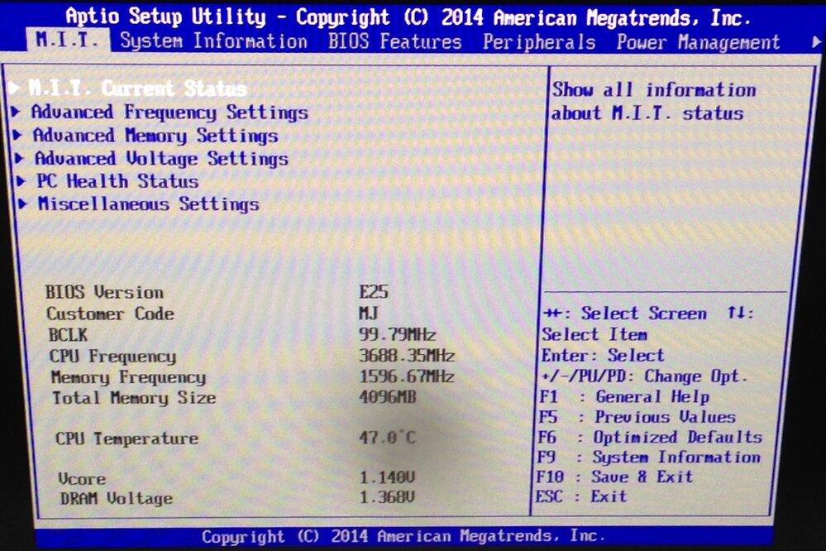The image size is (826, 551).
Task: Open M.I.T. Current Status submenu
Action: click(x=137, y=88)
